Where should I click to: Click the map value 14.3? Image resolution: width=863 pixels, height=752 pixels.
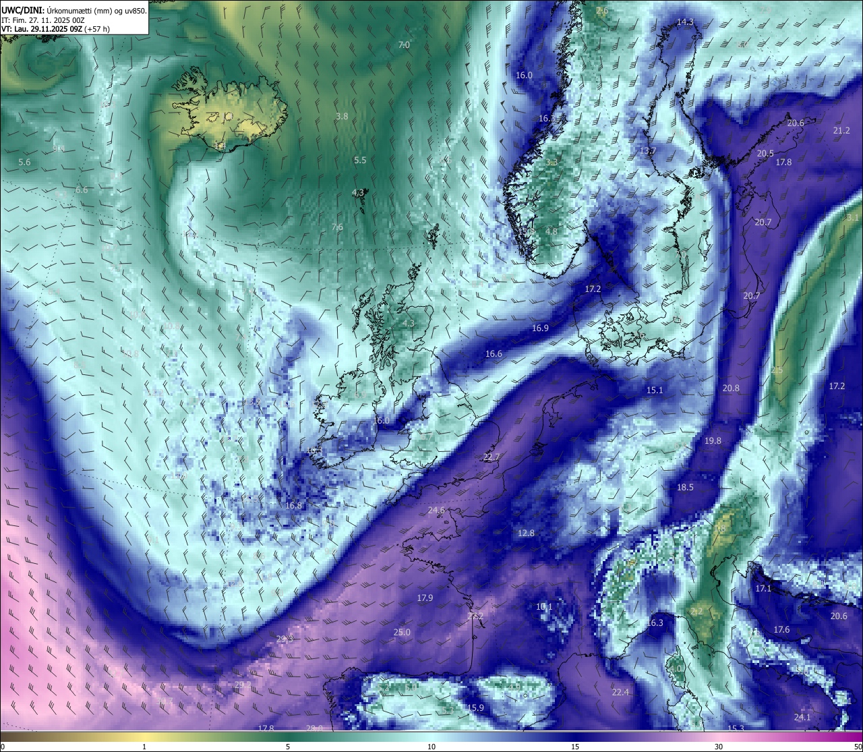coord(685,22)
